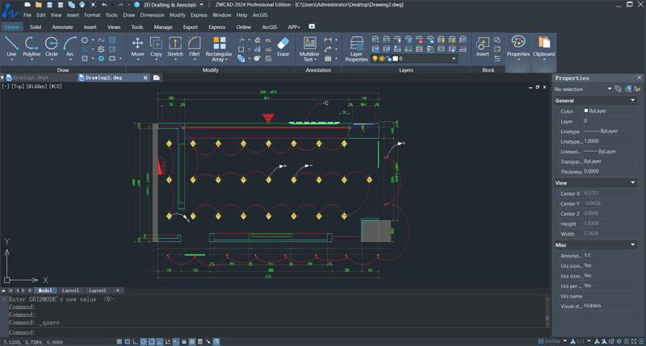Click the command history scrollbar

547,311
